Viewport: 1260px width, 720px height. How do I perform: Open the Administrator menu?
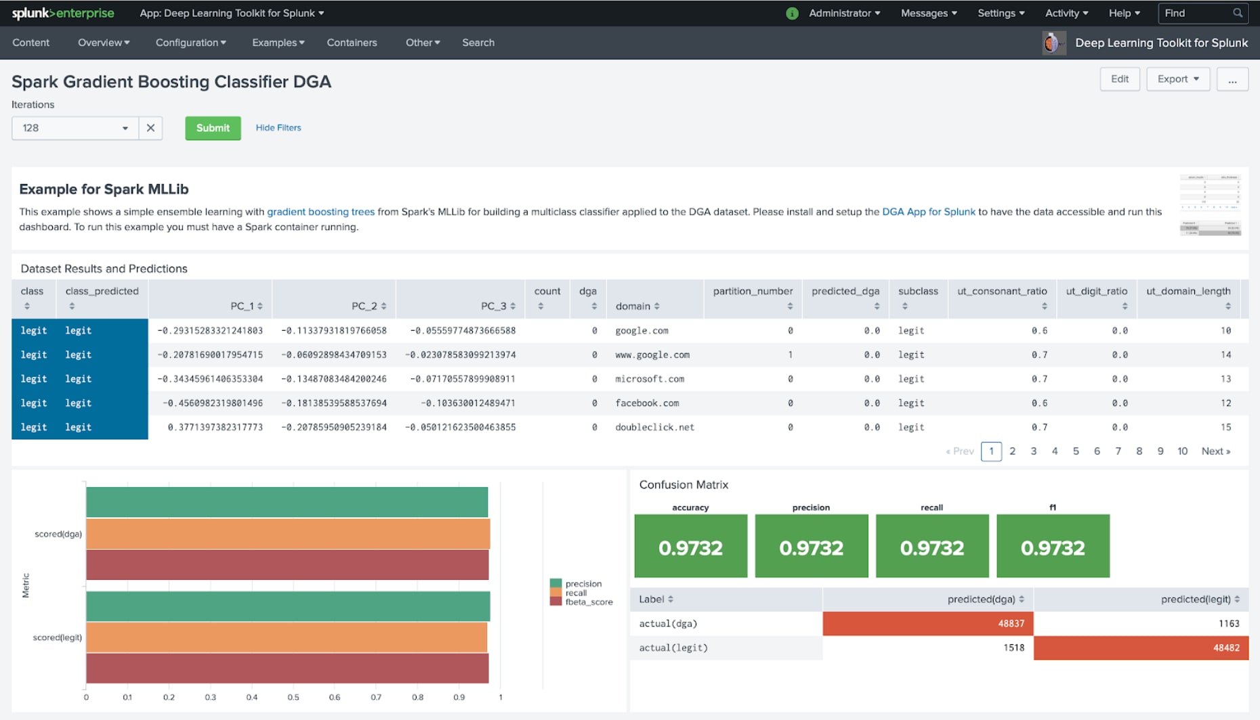[x=844, y=13]
